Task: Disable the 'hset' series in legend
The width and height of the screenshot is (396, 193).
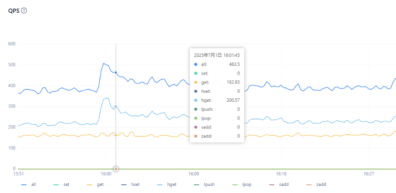Action: point(130,184)
